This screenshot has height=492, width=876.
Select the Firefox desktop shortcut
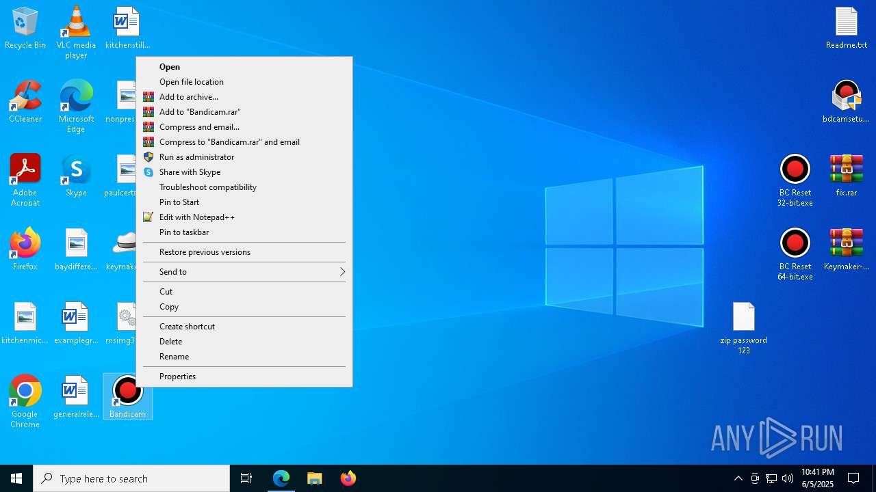pos(25,249)
